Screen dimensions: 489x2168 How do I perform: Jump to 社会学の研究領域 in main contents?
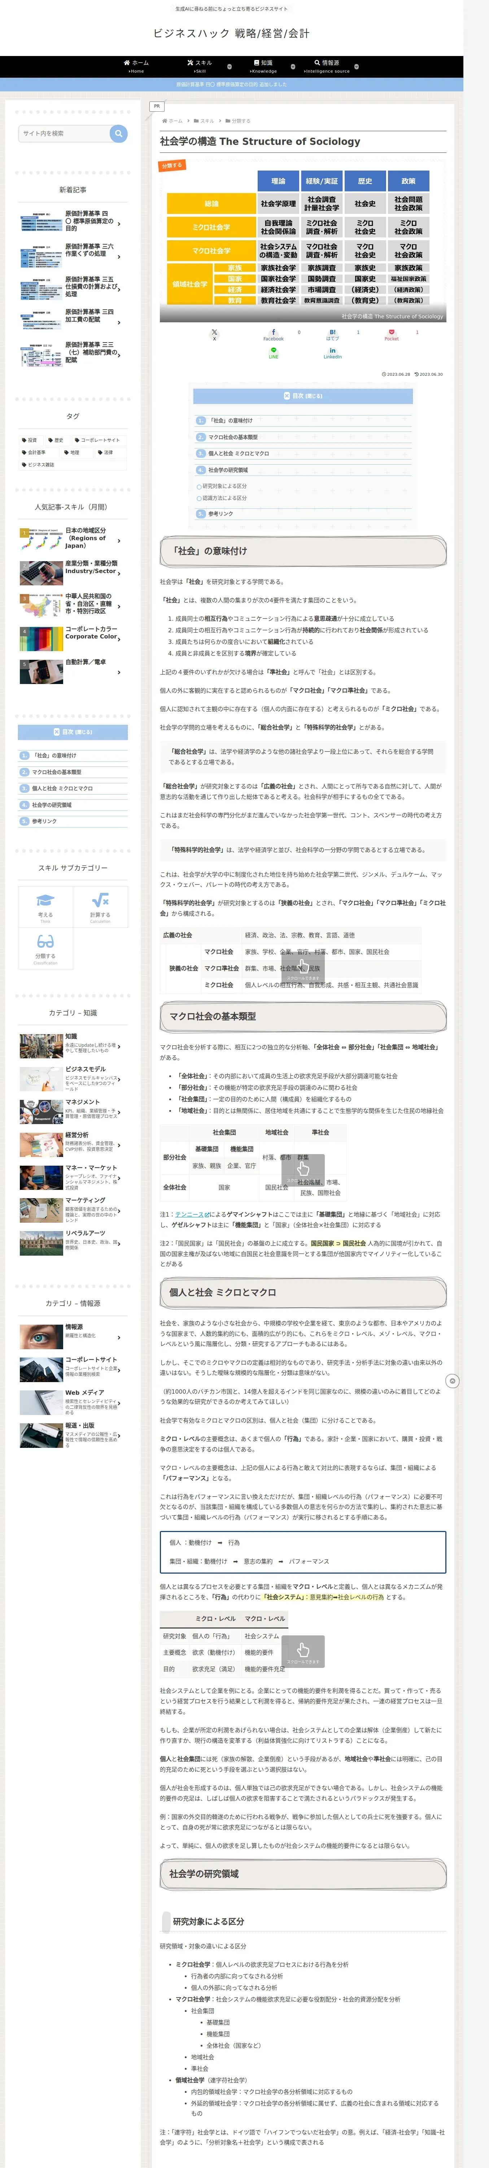(228, 470)
